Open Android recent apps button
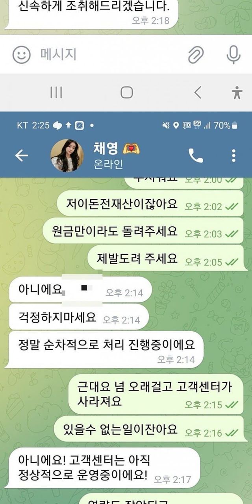 point(56,93)
